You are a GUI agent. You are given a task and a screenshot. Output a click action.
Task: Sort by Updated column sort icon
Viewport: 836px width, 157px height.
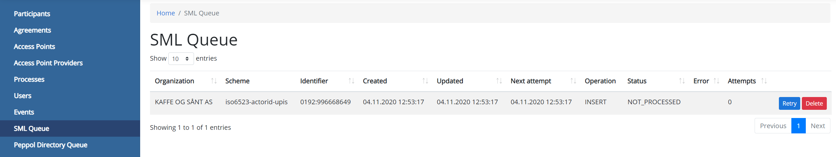pyautogui.click(x=499, y=81)
